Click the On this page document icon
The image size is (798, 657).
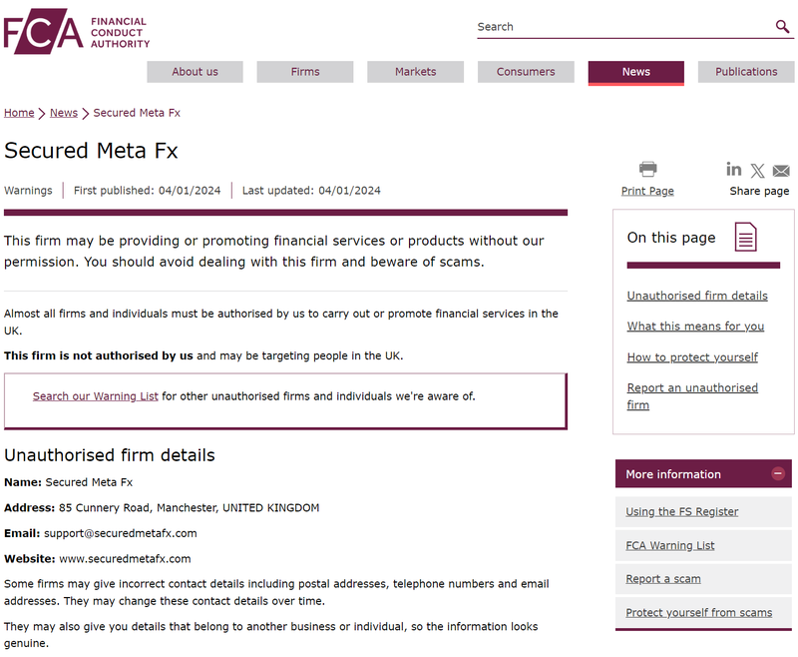pyautogui.click(x=744, y=237)
